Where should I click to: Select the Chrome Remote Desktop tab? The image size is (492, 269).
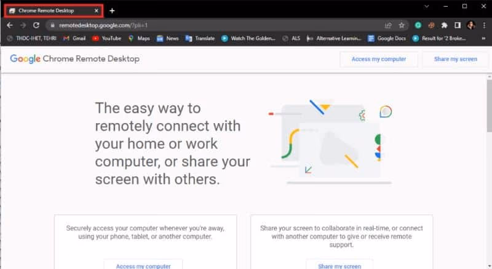54,10
